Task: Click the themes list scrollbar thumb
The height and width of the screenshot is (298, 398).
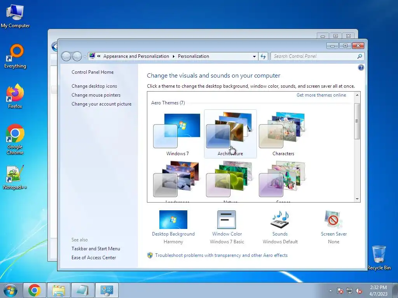Action: [357, 121]
